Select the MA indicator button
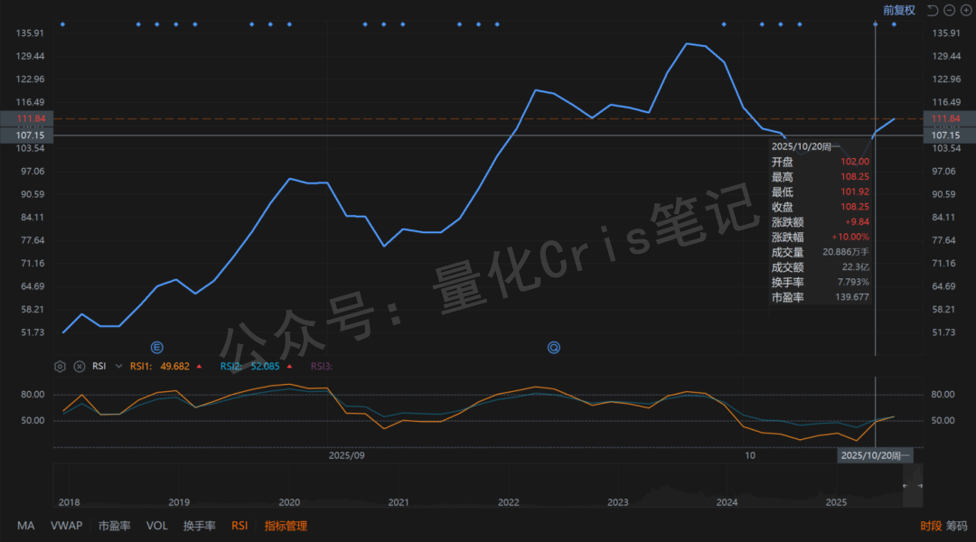Image resolution: width=976 pixels, height=542 pixels. coord(25,525)
